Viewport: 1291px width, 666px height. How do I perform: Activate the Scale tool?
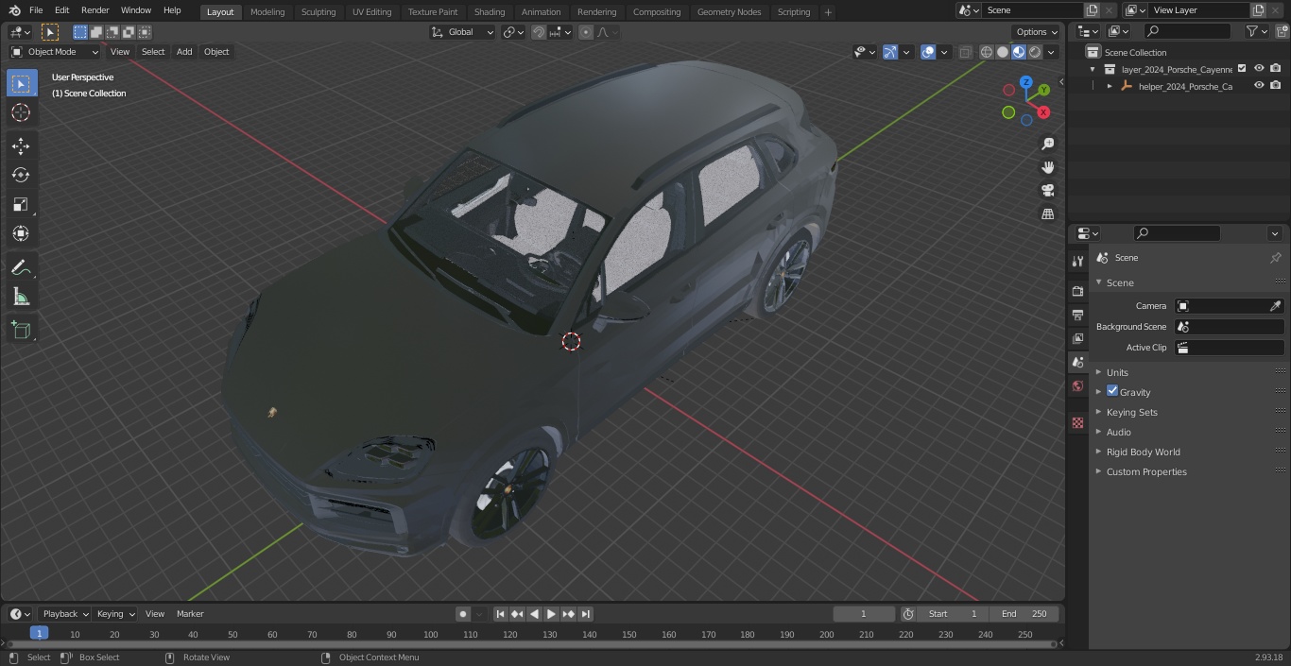(21, 204)
